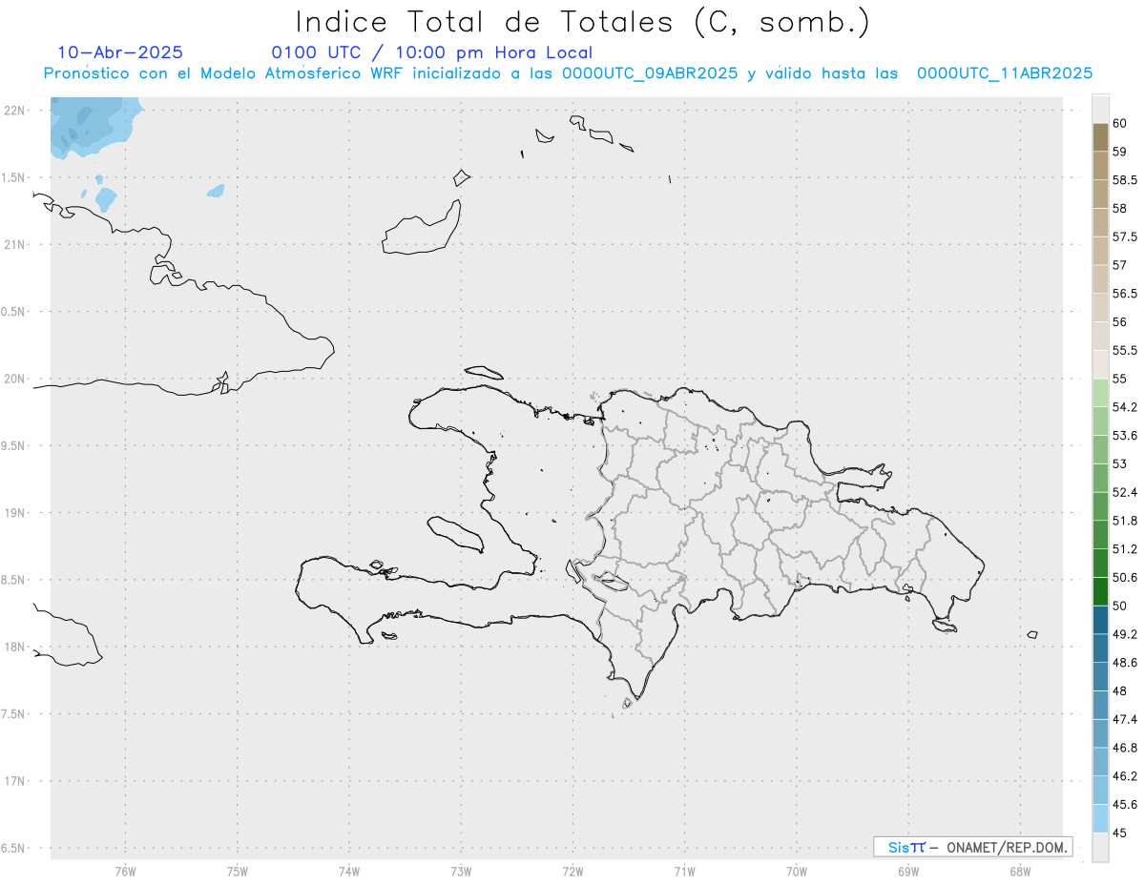Pick the lightest blue band between 45 and 45.6

tap(1100, 818)
